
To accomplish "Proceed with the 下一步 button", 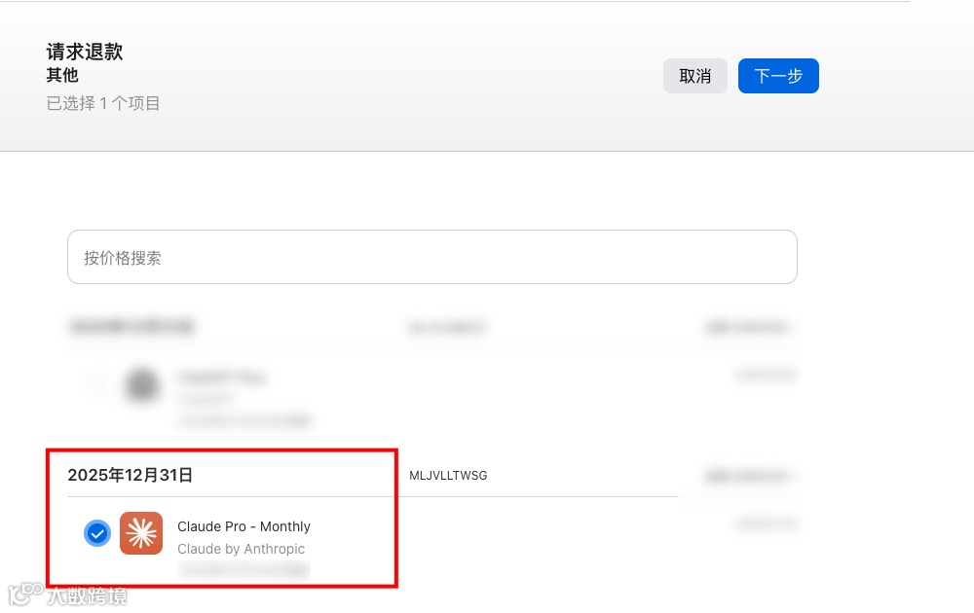I will [778, 76].
